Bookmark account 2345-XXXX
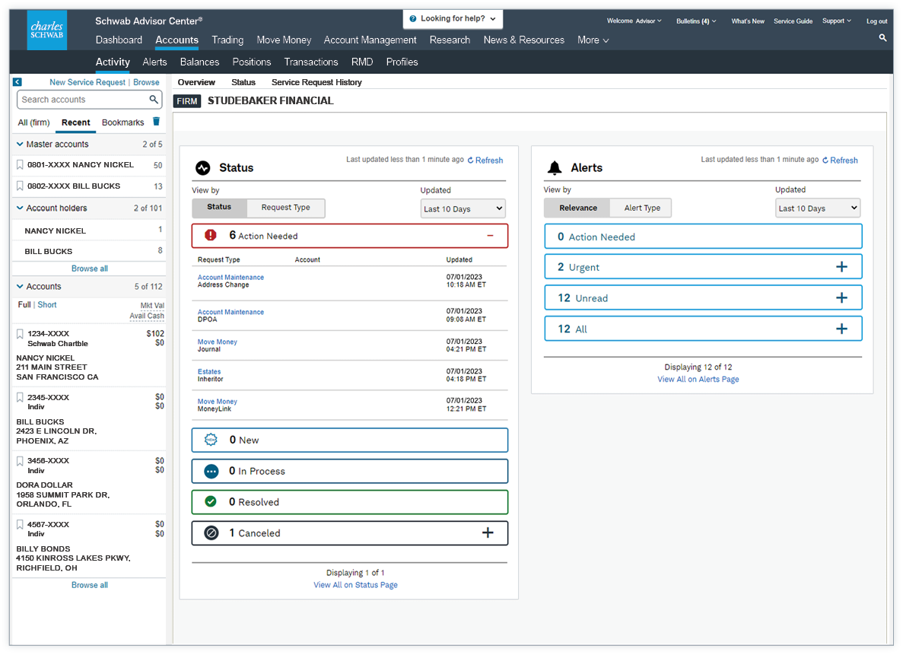The width and height of the screenshot is (903, 655). (x=20, y=398)
